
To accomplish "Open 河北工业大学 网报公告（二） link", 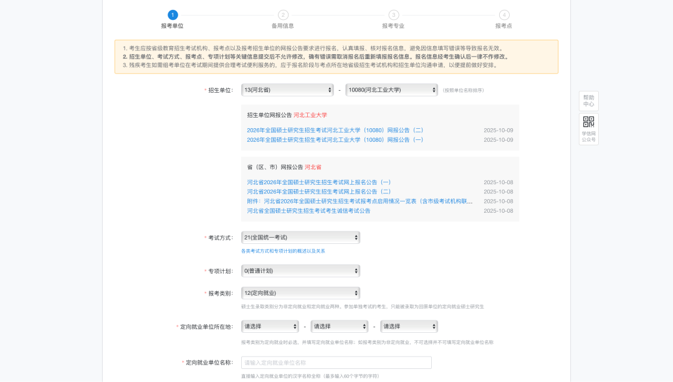I will pyautogui.click(x=335, y=131).
